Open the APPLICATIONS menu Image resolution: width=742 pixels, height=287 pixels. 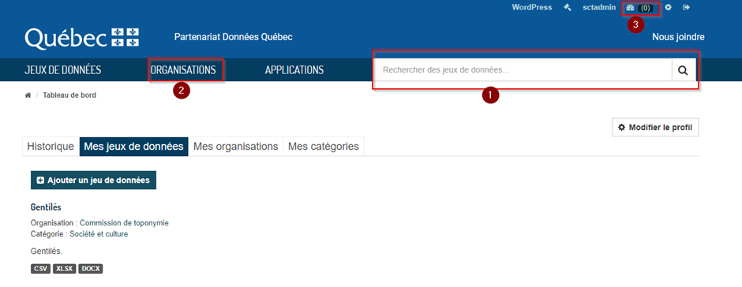294,70
